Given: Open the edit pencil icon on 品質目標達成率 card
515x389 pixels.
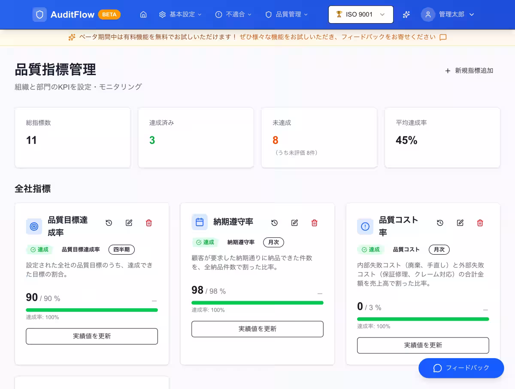Looking at the screenshot, I should coord(129,223).
